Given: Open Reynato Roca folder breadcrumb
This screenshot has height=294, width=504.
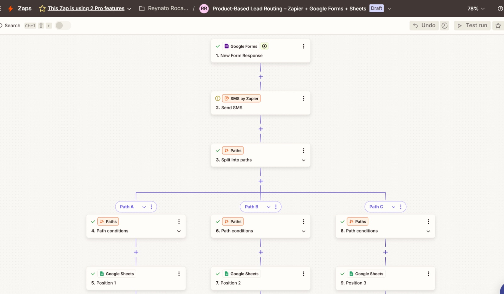Looking at the screenshot, I should 168,8.
